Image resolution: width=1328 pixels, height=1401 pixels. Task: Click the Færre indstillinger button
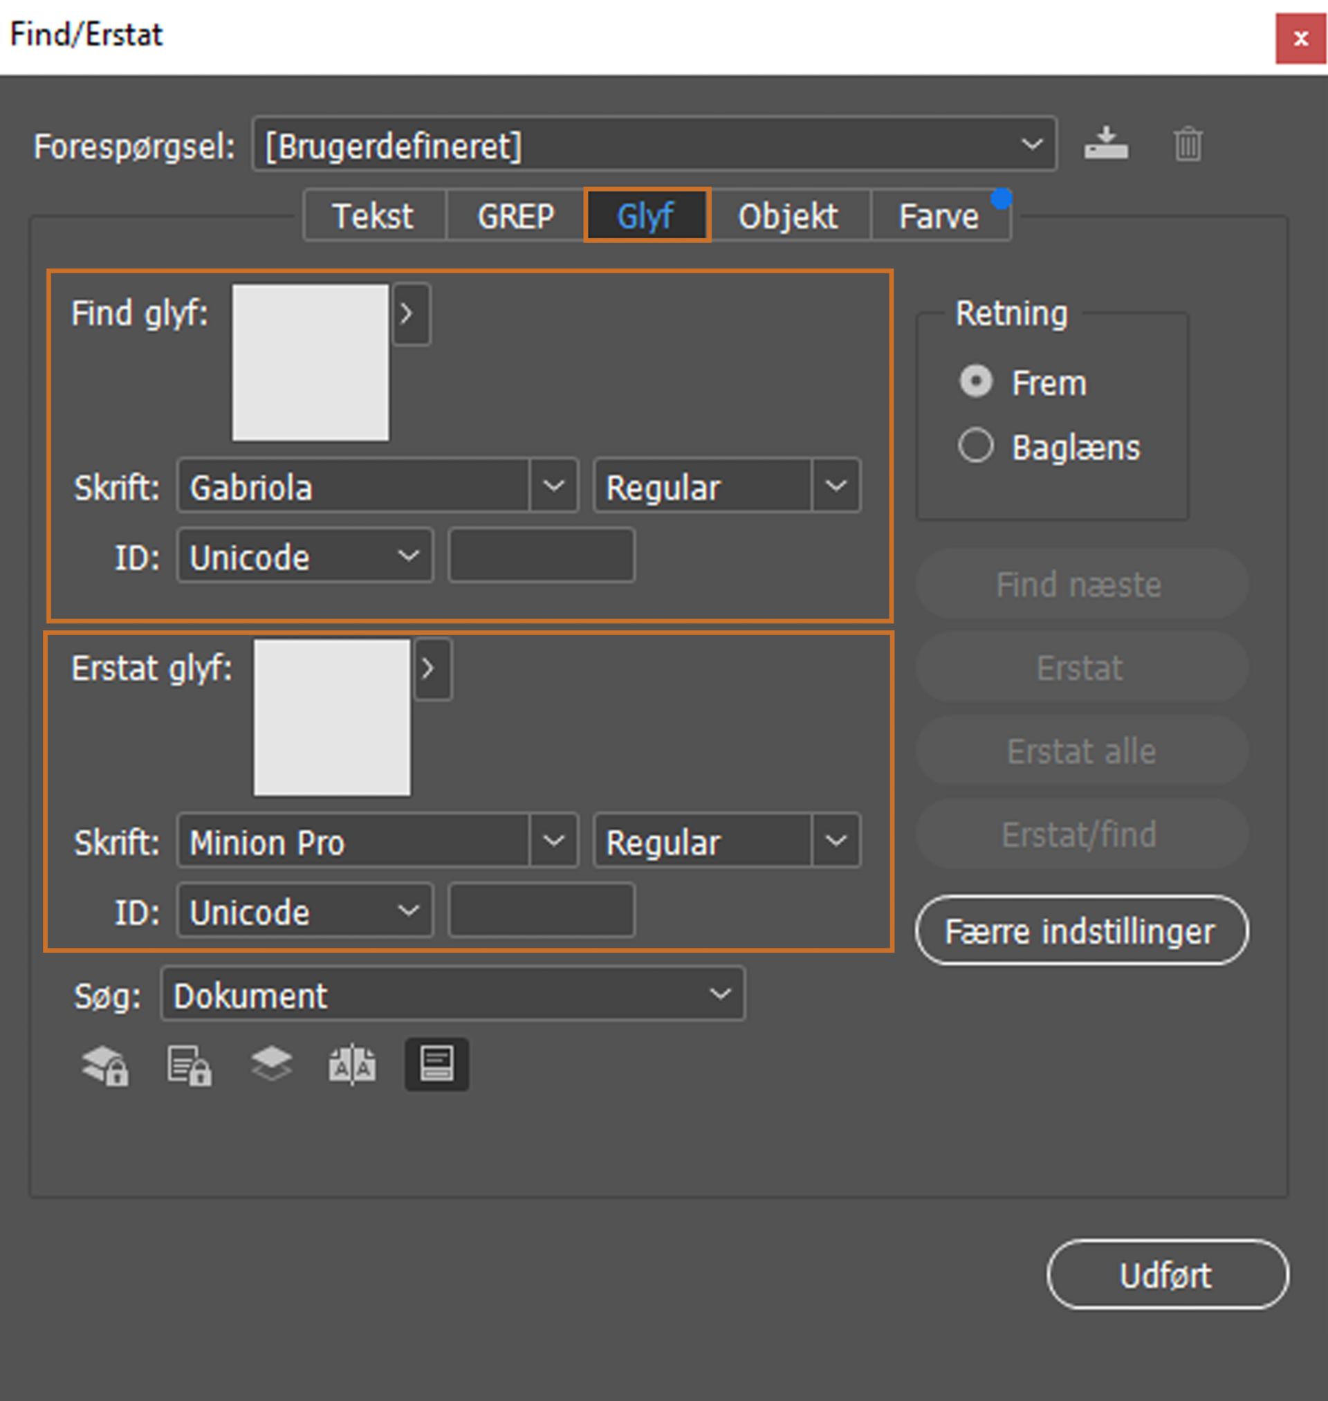pyautogui.click(x=1081, y=931)
